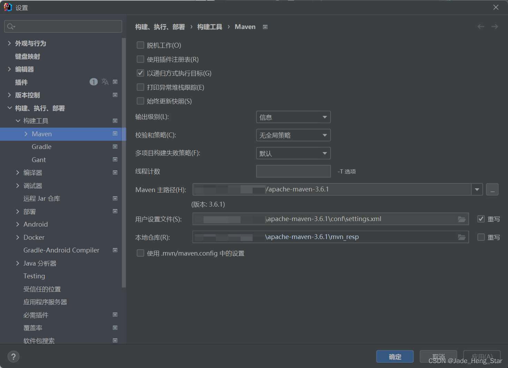Click the breadcrumb project-level icon after Maven
Screen dimensions: 508x368
pyautogui.click(x=265, y=27)
